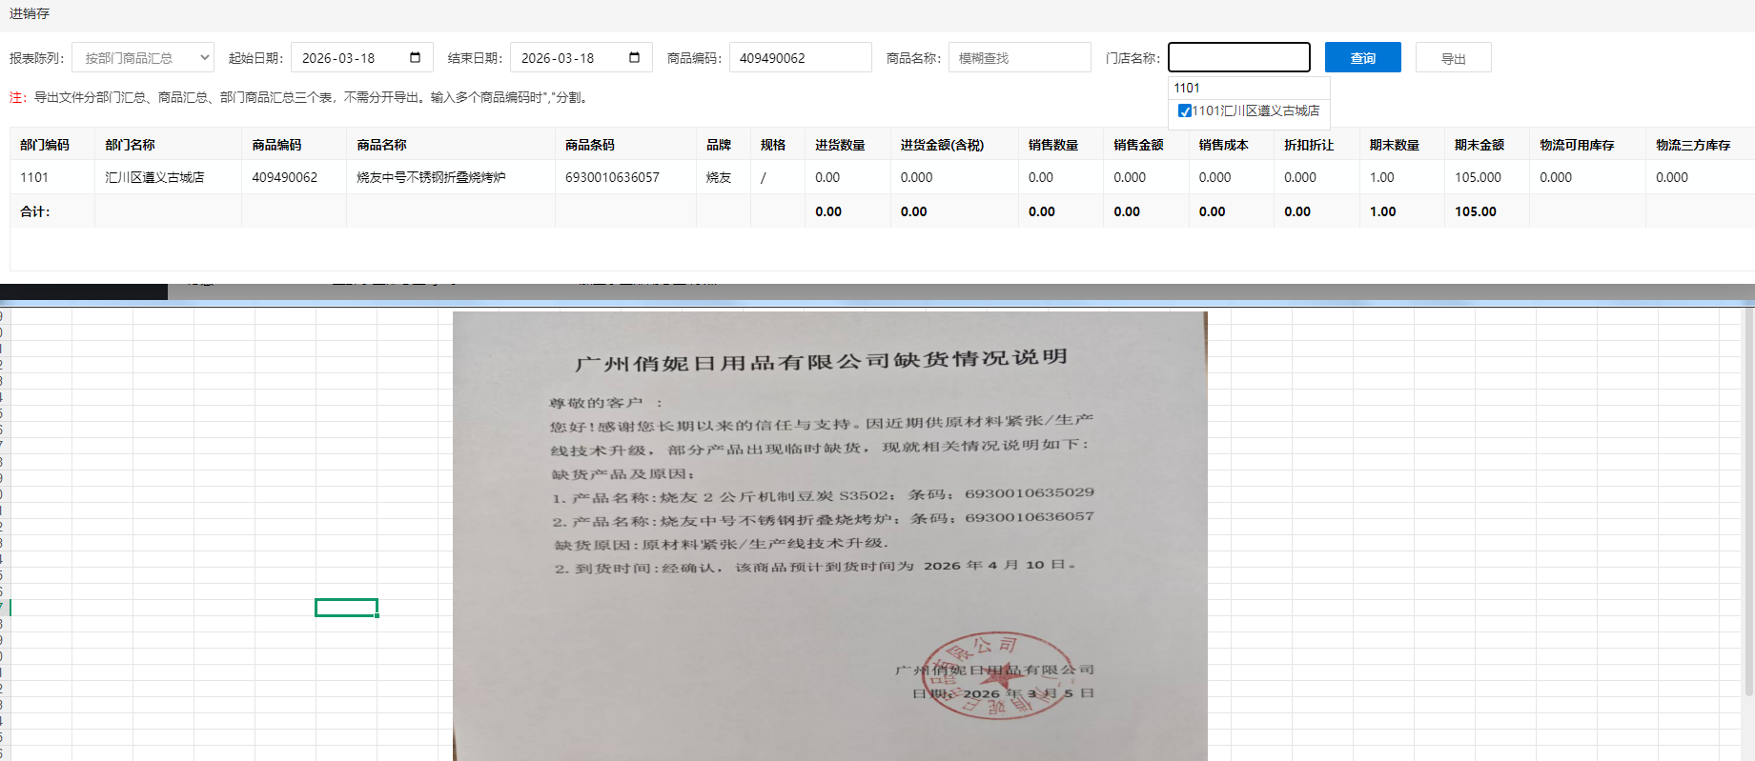1755x761 pixels.
Task: Click the 期末数量 column header
Action: (x=1394, y=145)
